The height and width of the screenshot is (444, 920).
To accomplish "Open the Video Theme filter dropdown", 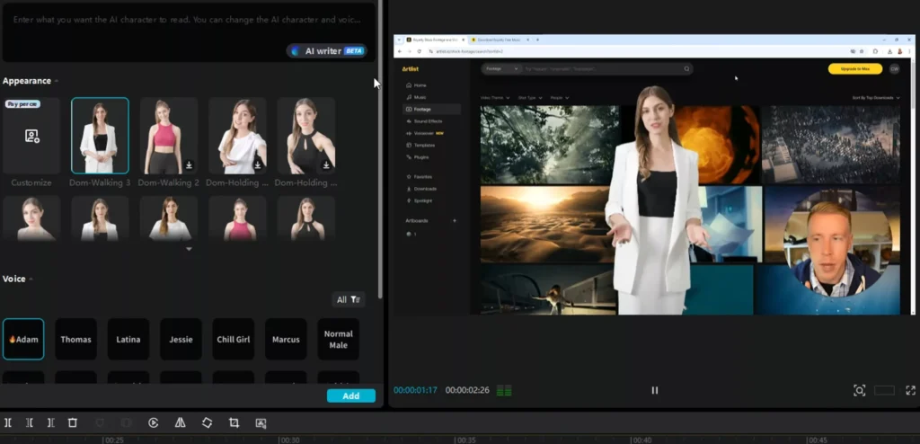I will tap(495, 97).
